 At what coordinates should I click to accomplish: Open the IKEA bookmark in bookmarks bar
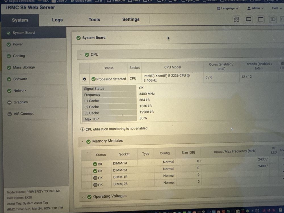pos(43,1)
